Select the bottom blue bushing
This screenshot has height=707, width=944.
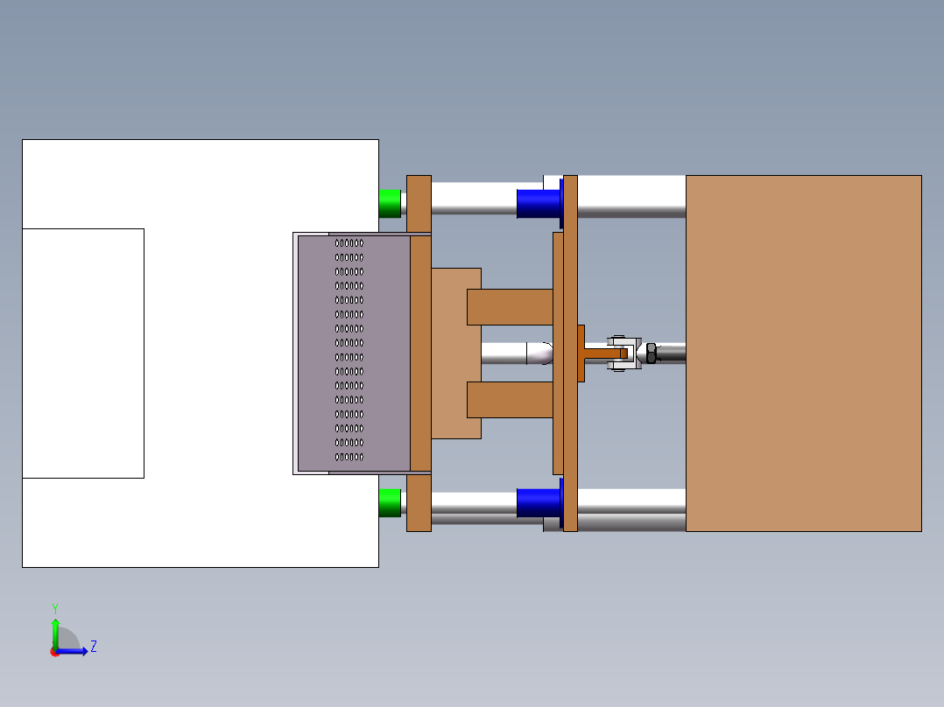point(539,503)
